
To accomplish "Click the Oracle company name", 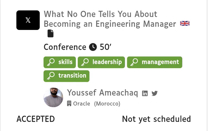I will point(82,104).
